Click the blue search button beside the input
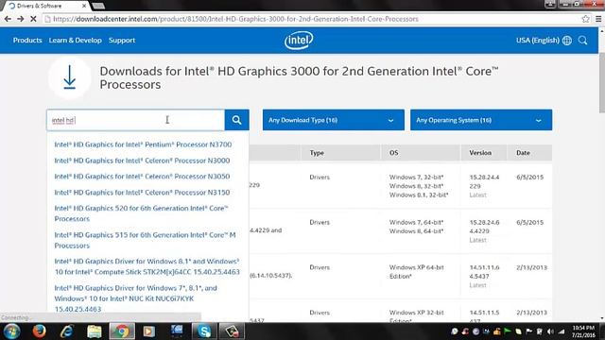Viewport: 605px width, 340px height. click(x=236, y=120)
